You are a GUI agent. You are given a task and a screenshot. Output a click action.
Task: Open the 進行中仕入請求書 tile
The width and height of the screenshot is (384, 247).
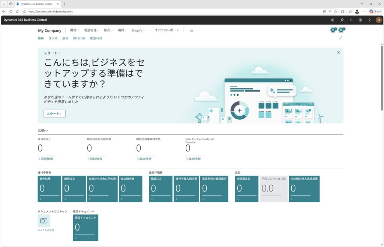click(186, 189)
